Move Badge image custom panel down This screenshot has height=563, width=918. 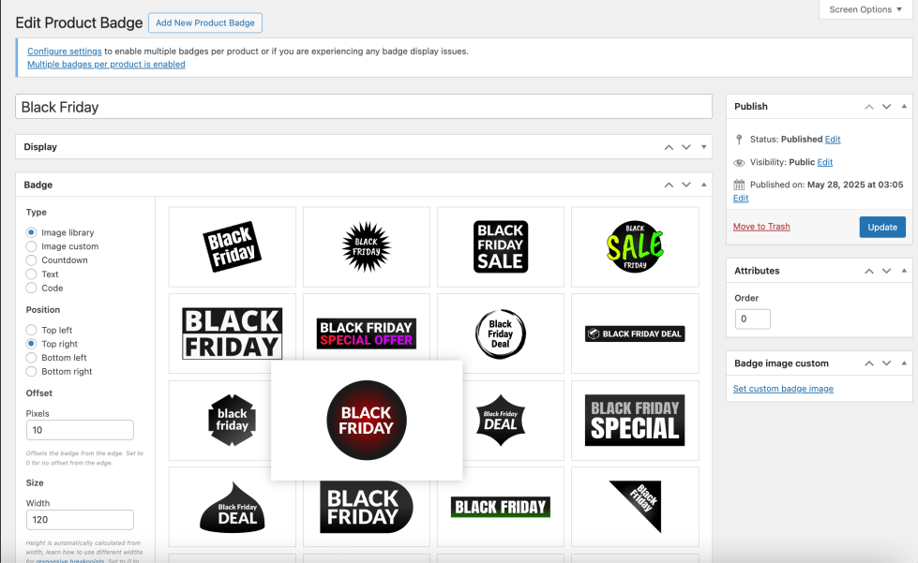pyautogui.click(x=886, y=363)
